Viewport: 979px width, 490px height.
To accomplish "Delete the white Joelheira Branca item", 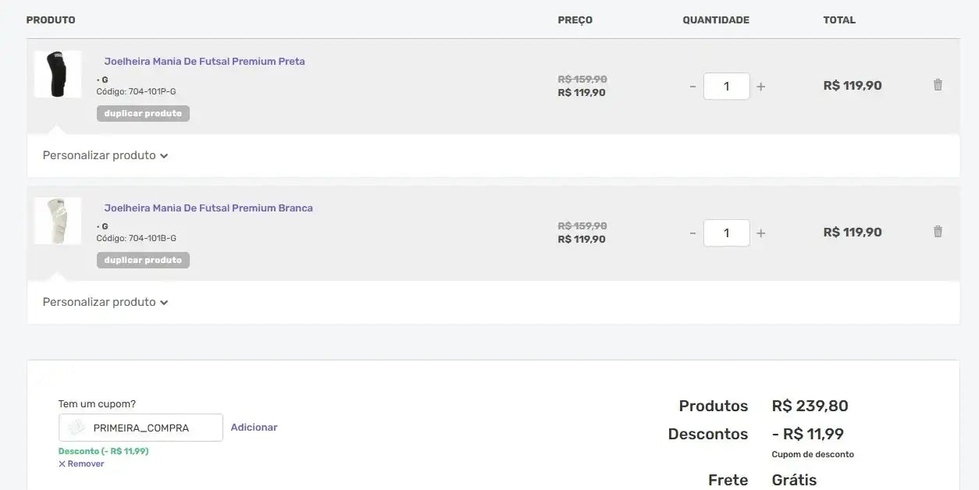I will click(x=938, y=232).
